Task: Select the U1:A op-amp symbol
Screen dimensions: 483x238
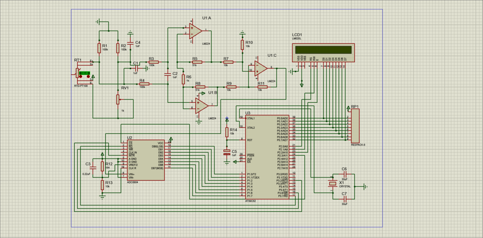Action: (x=195, y=30)
